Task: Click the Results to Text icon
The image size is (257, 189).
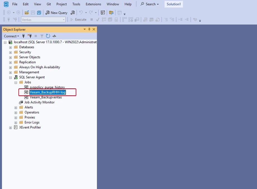Action: coord(145,20)
